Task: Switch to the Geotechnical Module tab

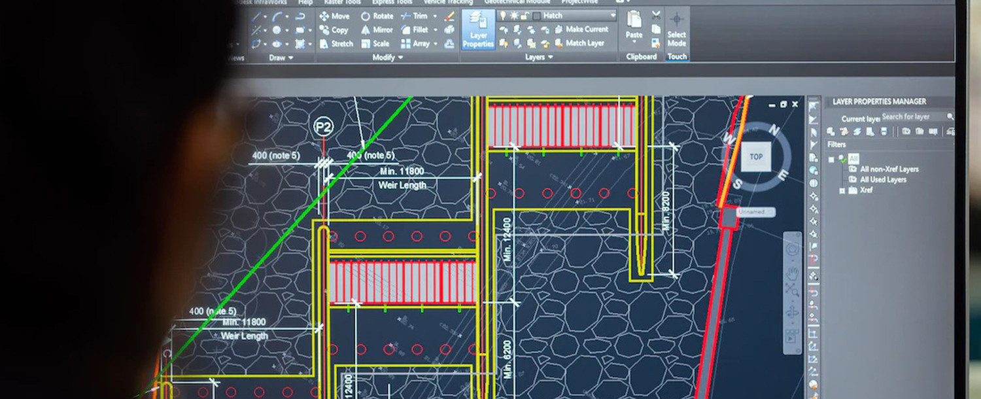Action: point(517,2)
